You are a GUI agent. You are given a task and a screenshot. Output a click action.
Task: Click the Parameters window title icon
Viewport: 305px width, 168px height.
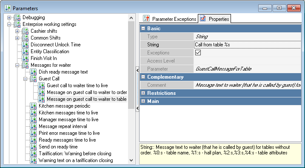click(8, 8)
